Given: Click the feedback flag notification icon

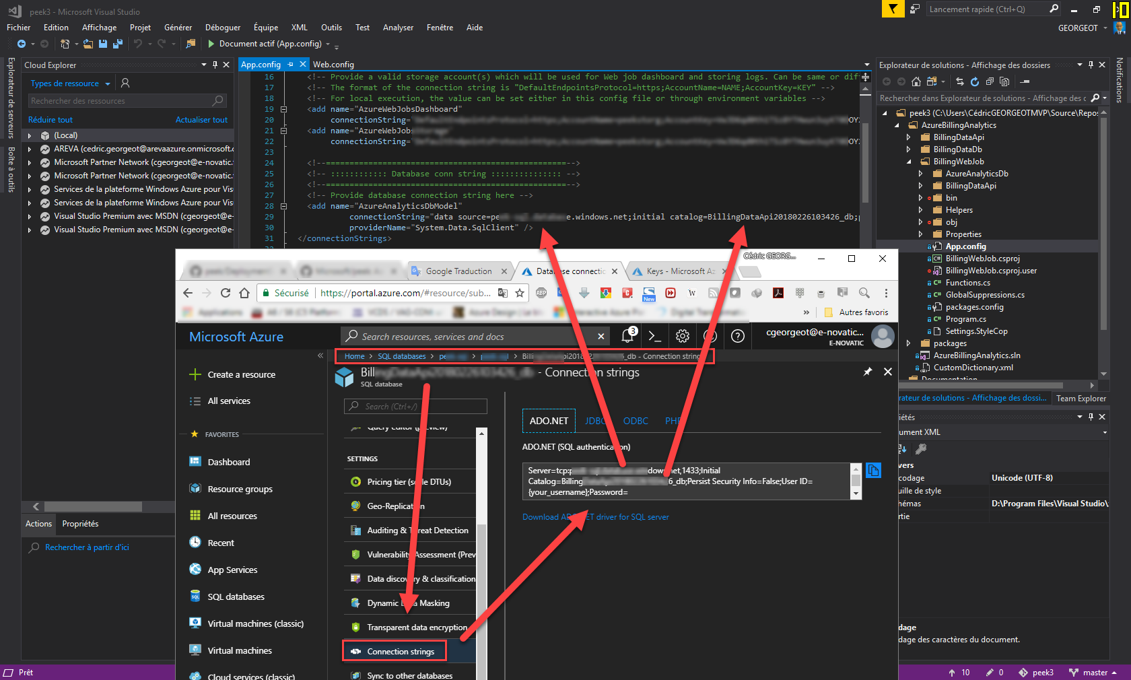Looking at the screenshot, I should [893, 9].
